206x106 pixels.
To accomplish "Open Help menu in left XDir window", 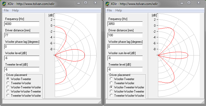I will 15,10.
